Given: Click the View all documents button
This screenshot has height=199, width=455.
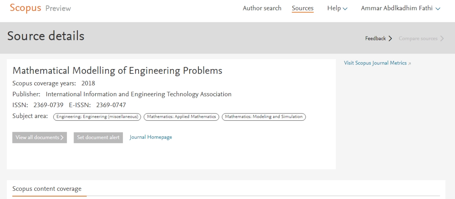Looking at the screenshot, I should pos(37,137).
